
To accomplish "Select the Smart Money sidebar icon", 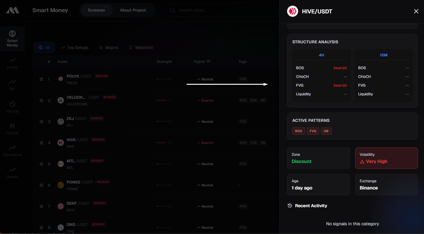I will (12, 39).
